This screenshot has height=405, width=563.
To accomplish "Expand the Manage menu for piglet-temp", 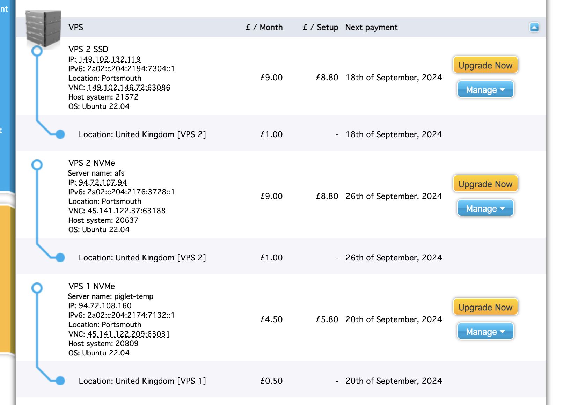I will point(485,332).
